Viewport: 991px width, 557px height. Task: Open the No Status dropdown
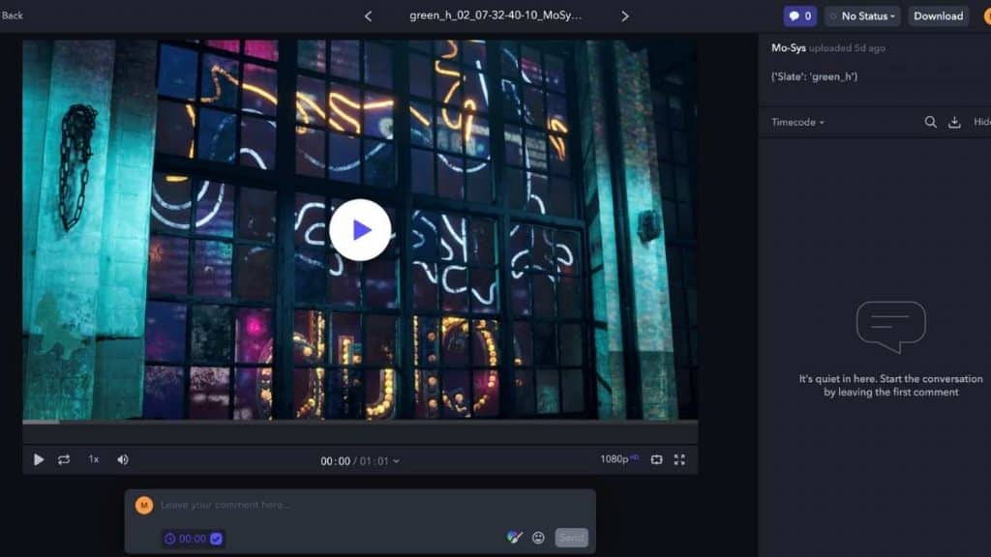pyautogui.click(x=864, y=16)
